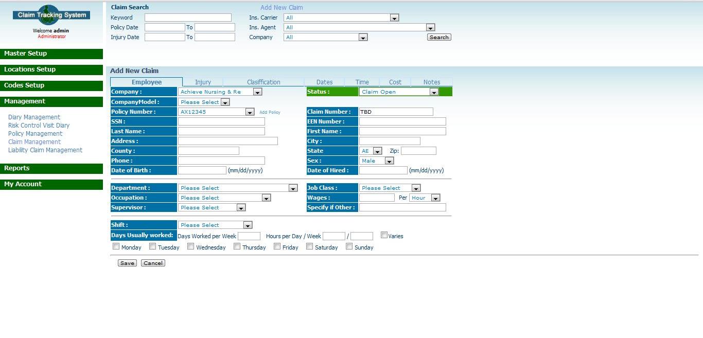703x338 pixels.
Task: Focus the Zip code field
Action: coord(418,151)
